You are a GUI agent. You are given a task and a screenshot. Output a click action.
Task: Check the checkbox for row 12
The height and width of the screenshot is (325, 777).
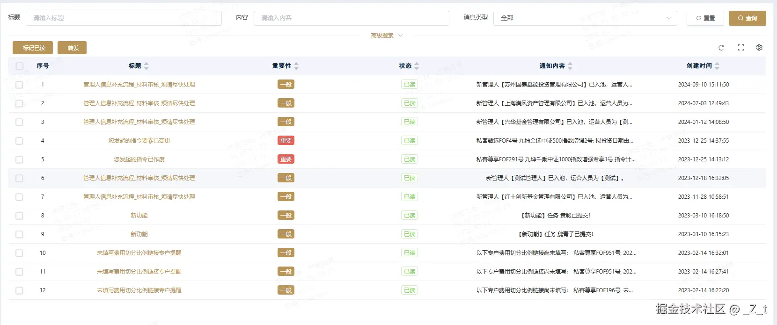(19, 290)
